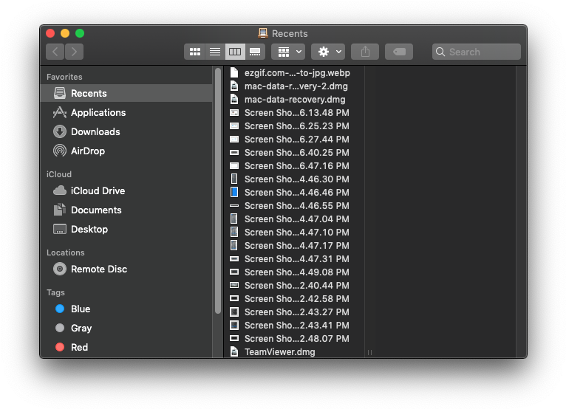Click the Desktop sidebar icon

click(60, 229)
